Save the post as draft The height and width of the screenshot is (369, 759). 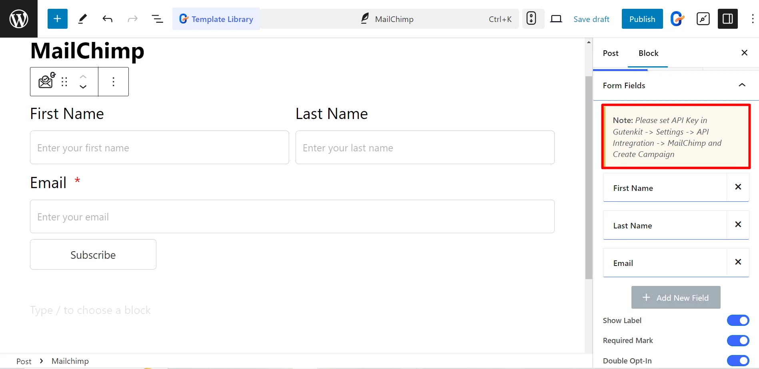(x=591, y=19)
